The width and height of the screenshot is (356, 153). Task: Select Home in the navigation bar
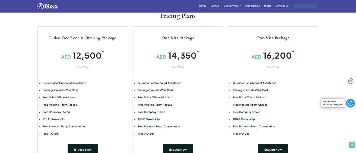pyautogui.click(x=202, y=5)
